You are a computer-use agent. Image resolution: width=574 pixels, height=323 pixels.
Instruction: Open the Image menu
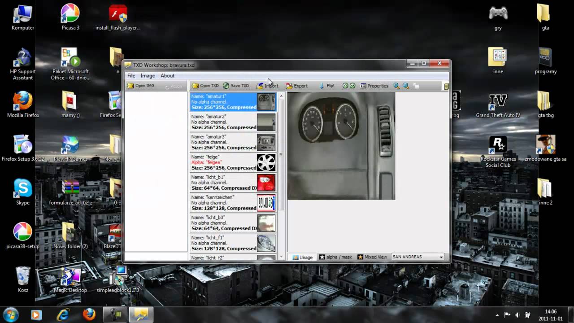[x=148, y=76]
